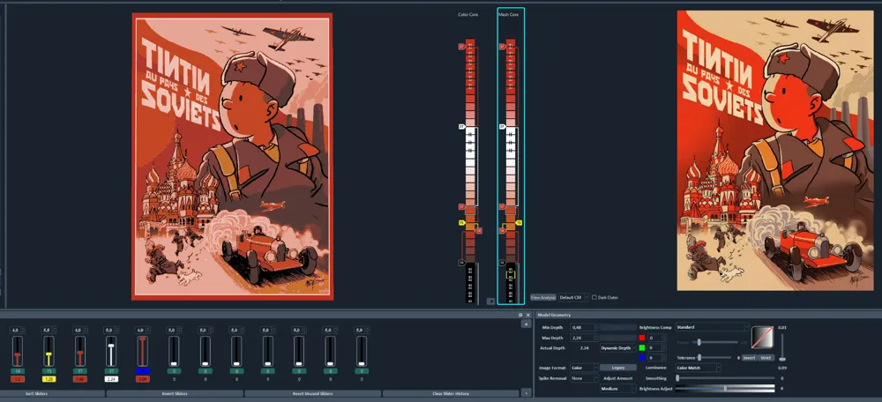The width and height of the screenshot is (882, 402).
Task: Open the Spike Removal None dropdown
Action: pos(585,378)
